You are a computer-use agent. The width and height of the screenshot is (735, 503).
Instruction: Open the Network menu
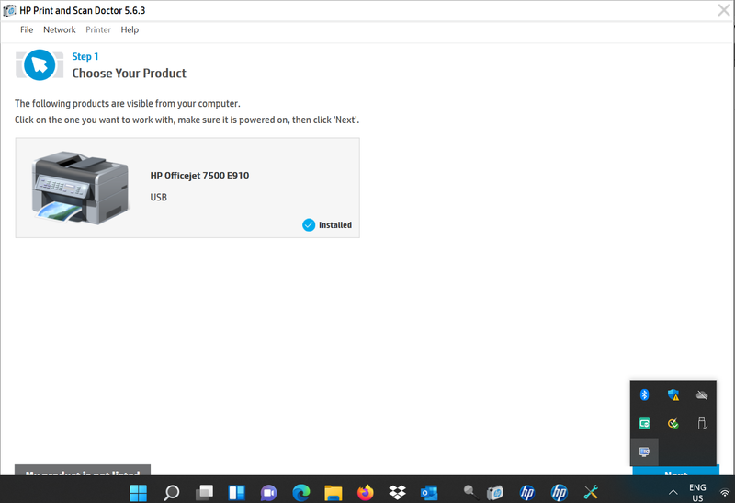tap(60, 30)
